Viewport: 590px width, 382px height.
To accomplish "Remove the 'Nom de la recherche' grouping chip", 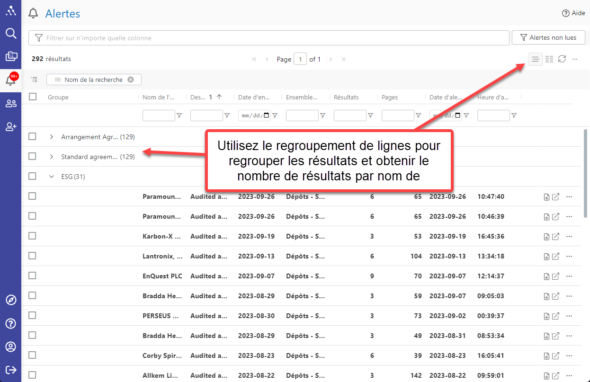I will click(x=131, y=80).
